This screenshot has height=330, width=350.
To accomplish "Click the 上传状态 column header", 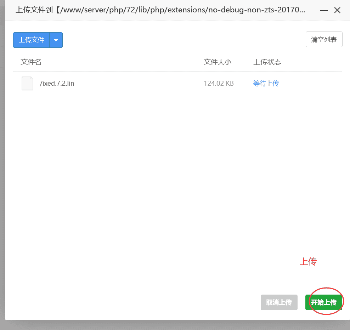I will [267, 62].
